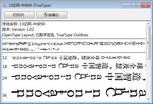
Task: Click the digits and punctuation sample row
Action: tap(31, 49)
